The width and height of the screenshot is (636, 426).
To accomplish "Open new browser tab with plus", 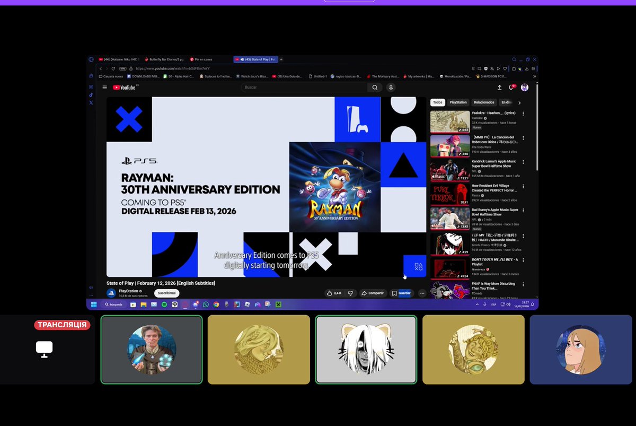I will click(281, 59).
